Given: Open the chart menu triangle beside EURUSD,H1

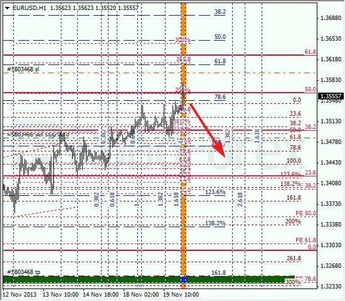Looking at the screenshot, I should click(8, 8).
